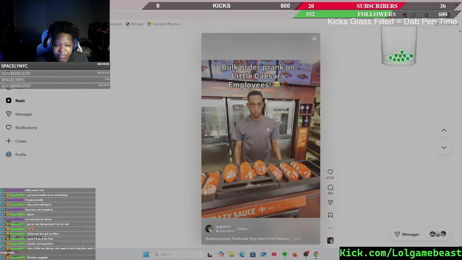Open YouTube app from the taskbar

274,254
